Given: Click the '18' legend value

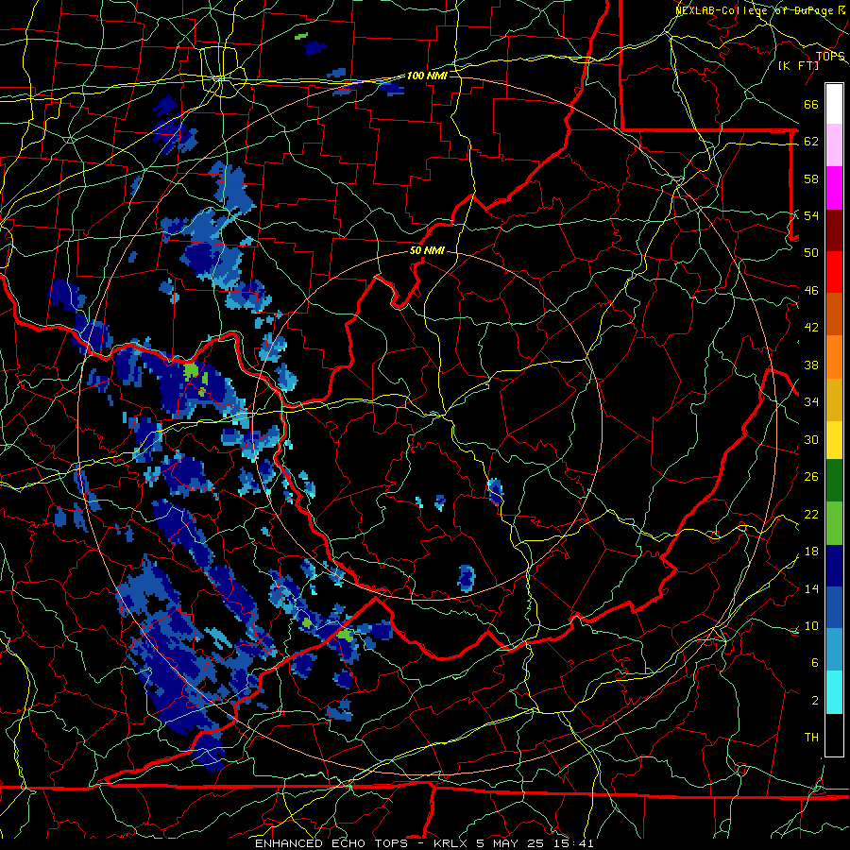Looking at the screenshot, I should tap(811, 552).
